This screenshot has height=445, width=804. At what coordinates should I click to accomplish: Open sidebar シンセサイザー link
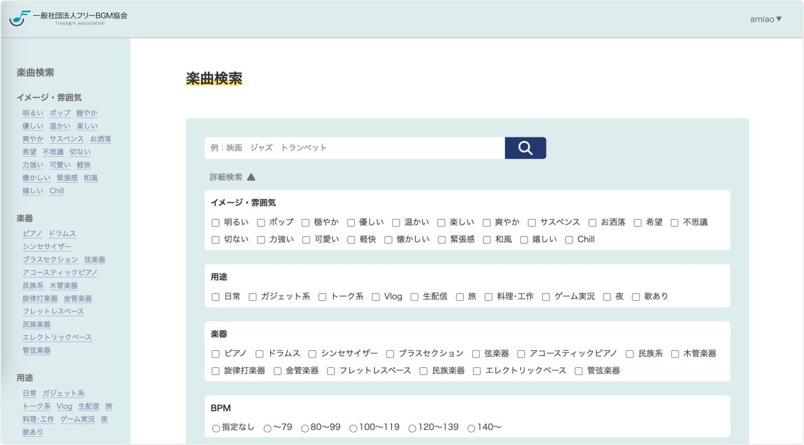(x=47, y=247)
